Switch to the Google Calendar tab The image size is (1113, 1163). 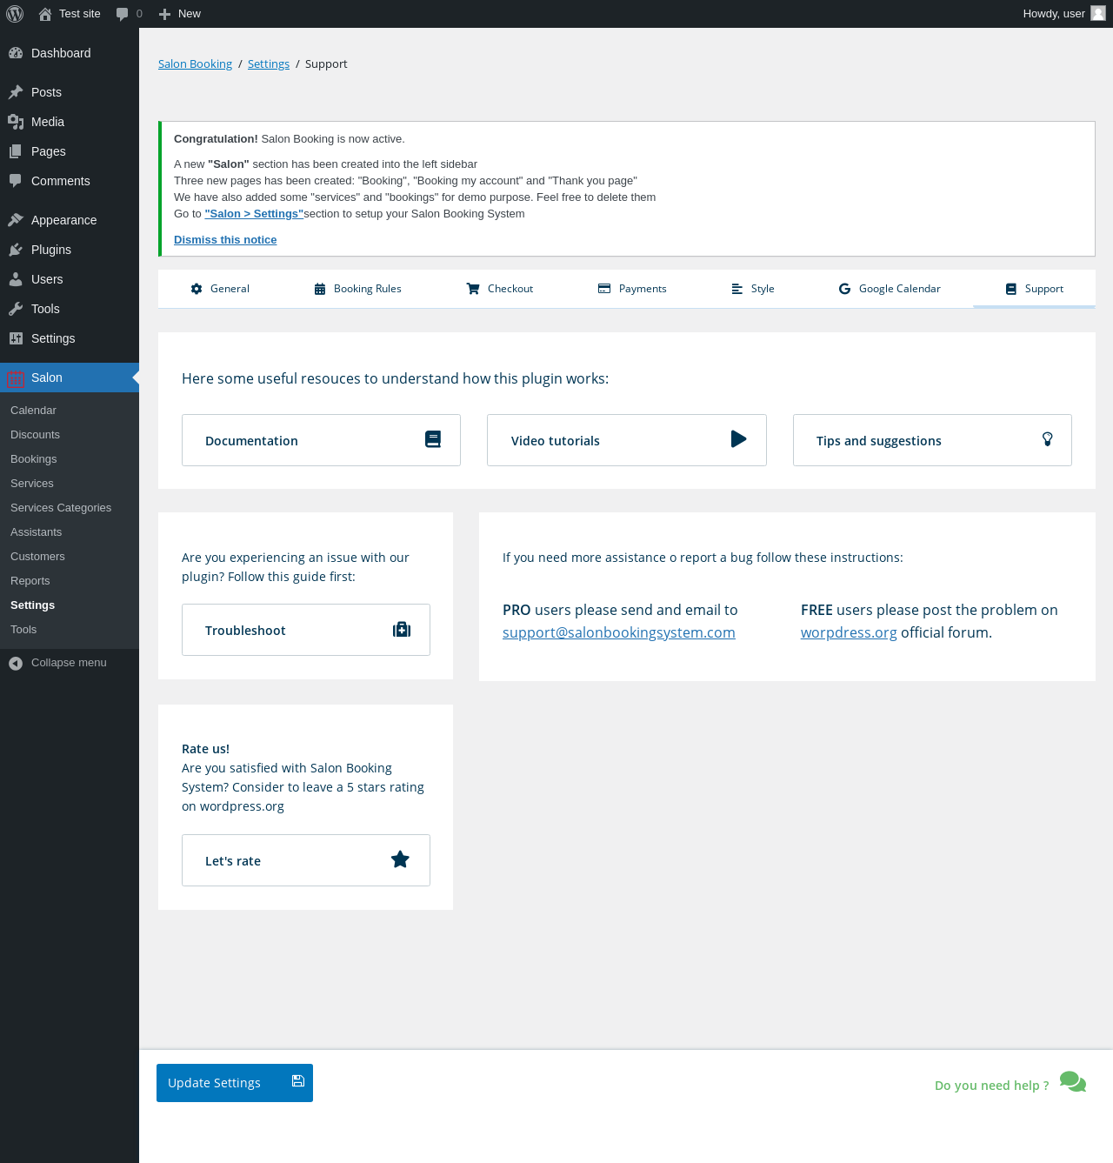(890, 289)
